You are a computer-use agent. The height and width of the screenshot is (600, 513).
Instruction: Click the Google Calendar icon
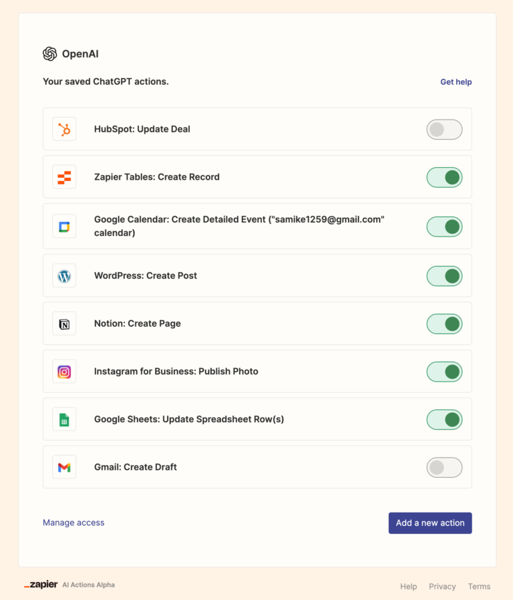pyautogui.click(x=64, y=227)
